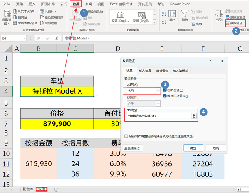Screen dimensions: 249x193
Task: Open 数据验证 (Data Validation) in ribbon
Action: point(236,23)
